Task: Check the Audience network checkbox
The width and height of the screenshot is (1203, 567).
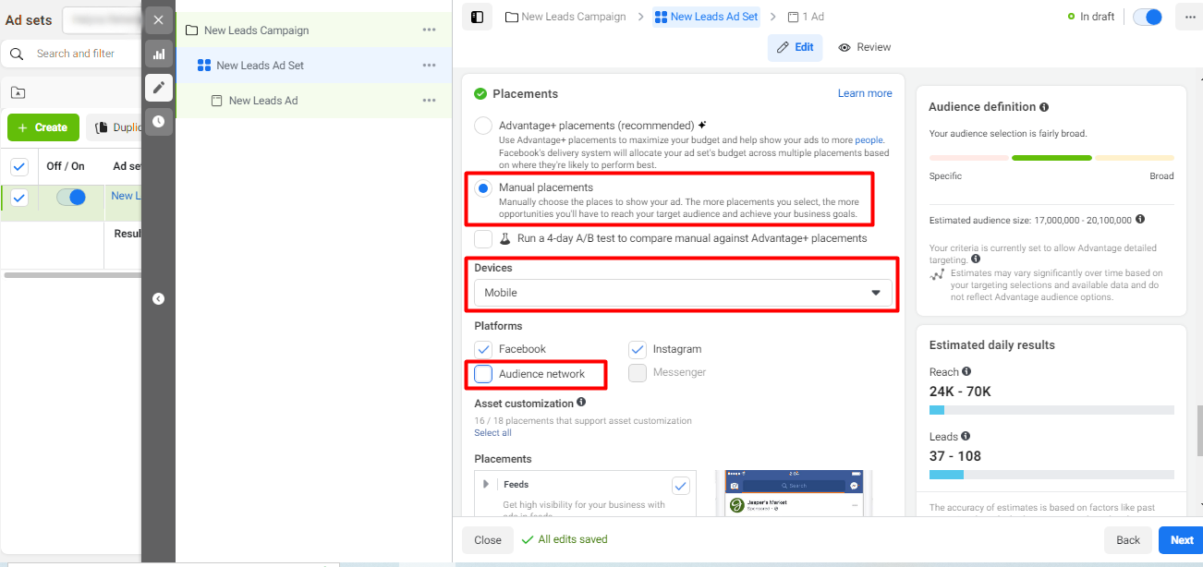Action: click(x=483, y=374)
